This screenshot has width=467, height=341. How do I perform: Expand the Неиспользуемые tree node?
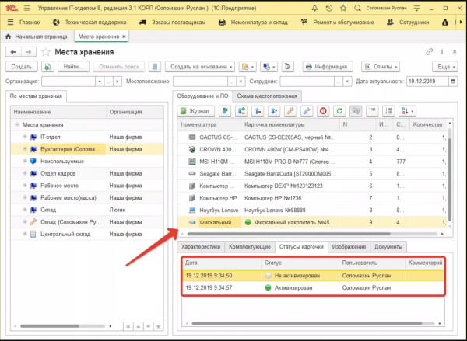(25, 161)
